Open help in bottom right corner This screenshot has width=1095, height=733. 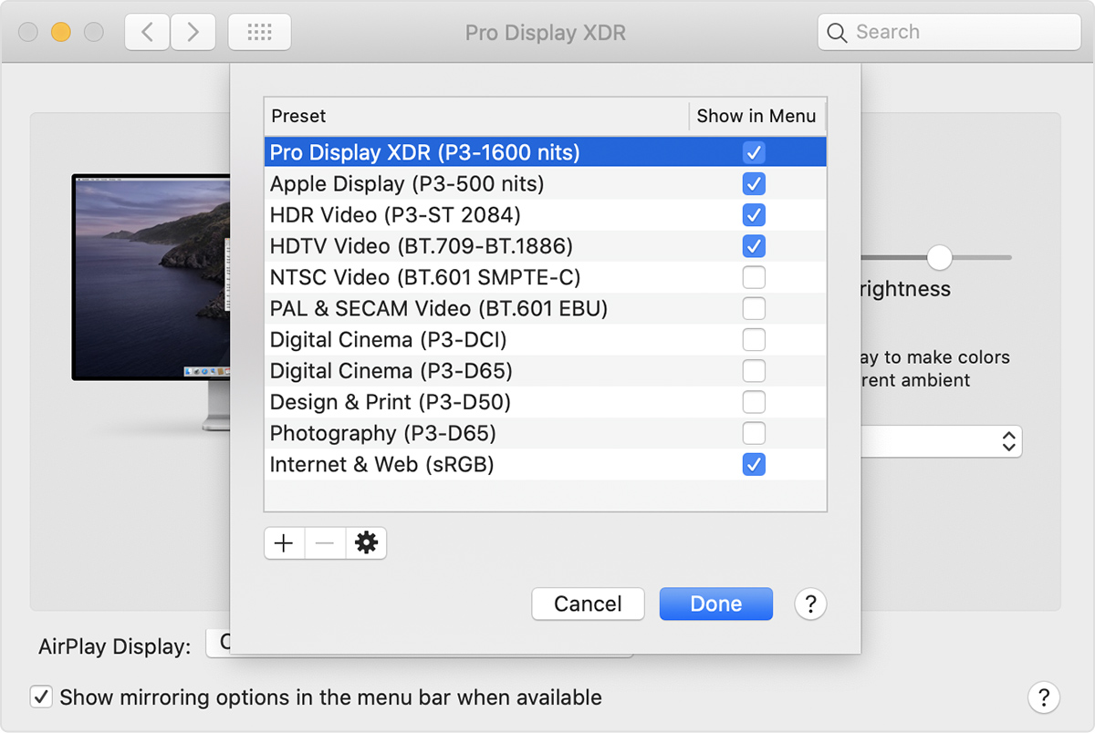coord(1044,697)
